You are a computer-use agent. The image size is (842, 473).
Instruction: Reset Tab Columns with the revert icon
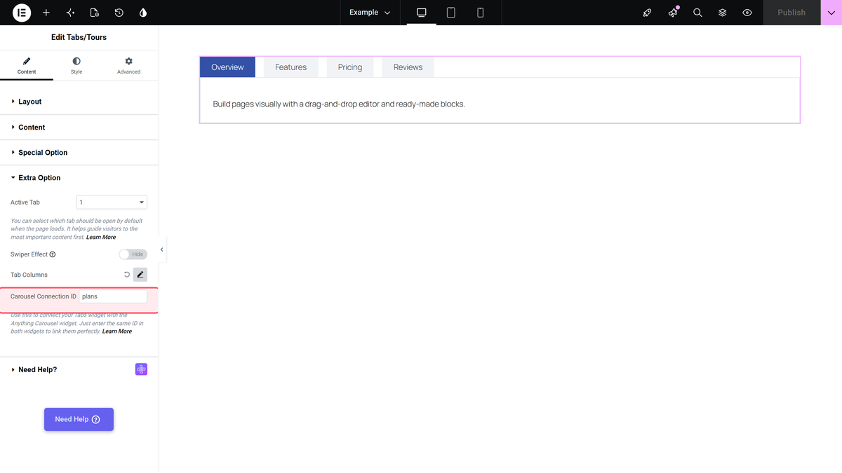(x=127, y=275)
